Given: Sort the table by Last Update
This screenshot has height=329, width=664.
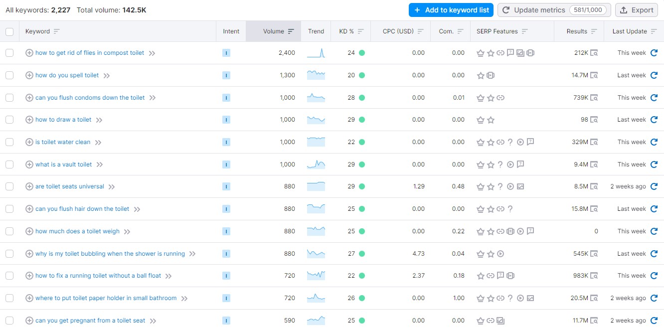Looking at the screenshot, I should coord(633,31).
